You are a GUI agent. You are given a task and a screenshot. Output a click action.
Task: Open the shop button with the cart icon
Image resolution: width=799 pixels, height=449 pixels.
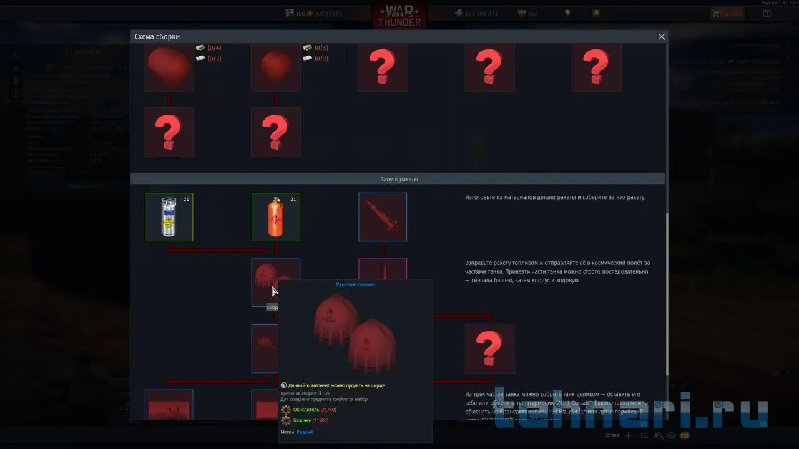click(x=727, y=13)
